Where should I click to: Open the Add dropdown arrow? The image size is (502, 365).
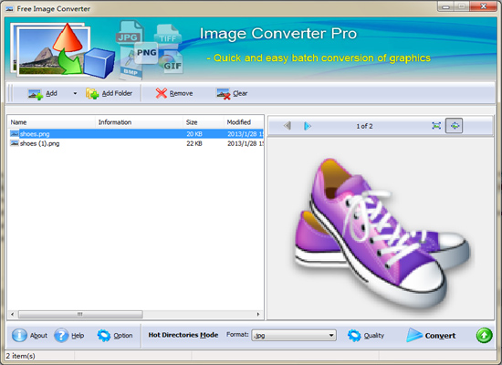75,93
